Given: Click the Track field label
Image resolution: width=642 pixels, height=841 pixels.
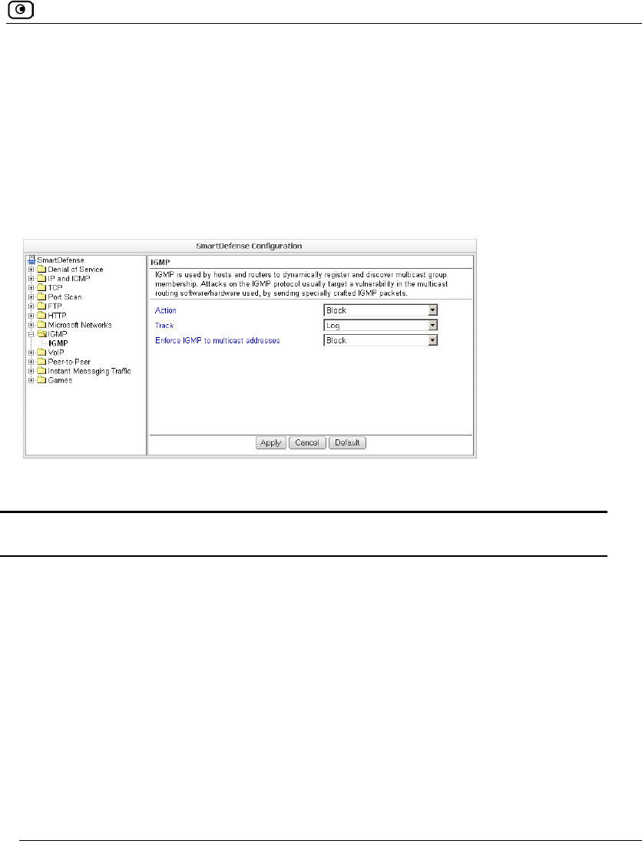Looking at the screenshot, I should [x=164, y=325].
